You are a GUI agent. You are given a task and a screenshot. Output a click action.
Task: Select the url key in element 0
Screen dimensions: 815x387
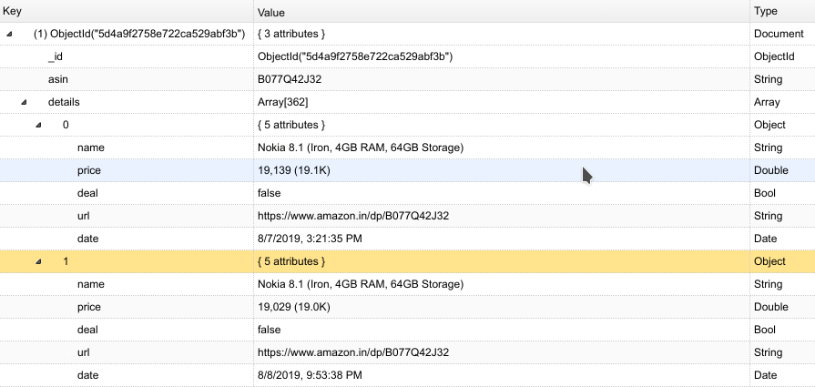[83, 216]
